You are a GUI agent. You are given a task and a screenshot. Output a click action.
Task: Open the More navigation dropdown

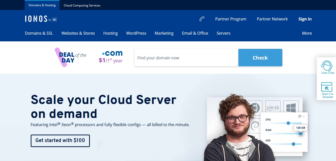[307, 33]
